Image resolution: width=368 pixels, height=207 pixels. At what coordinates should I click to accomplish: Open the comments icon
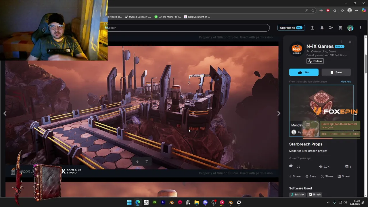[x=347, y=166]
